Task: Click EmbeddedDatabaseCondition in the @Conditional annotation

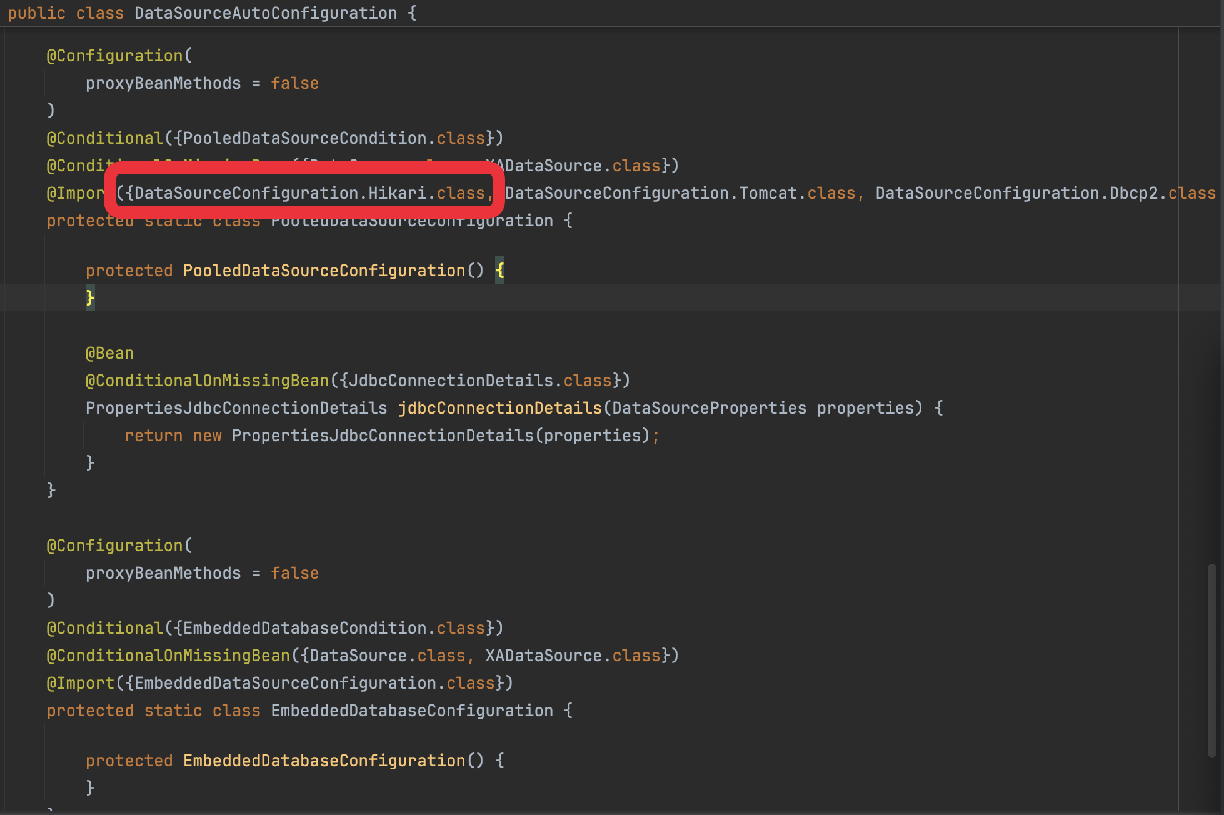Action: (x=304, y=628)
